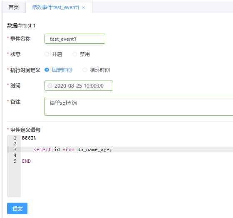The image size is (233, 218).
Task: Close the 修改事件:test_event1 tab
Action: [x=84, y=7]
